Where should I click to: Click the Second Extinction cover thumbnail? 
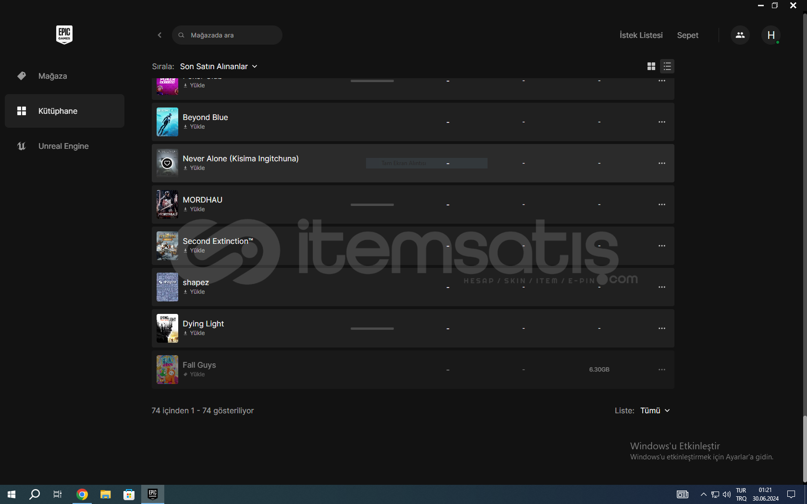(167, 246)
